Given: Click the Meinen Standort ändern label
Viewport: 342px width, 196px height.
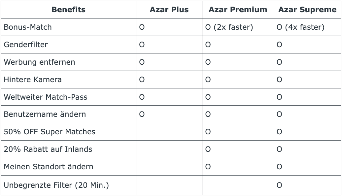Looking at the screenshot, I should (x=49, y=167).
